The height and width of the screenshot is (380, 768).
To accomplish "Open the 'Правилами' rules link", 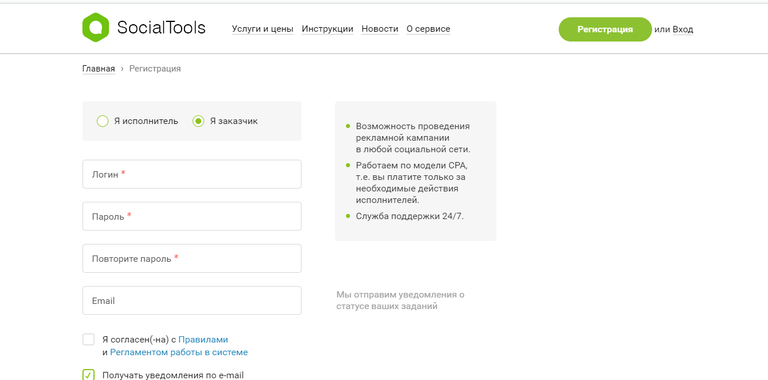I will (x=203, y=339).
